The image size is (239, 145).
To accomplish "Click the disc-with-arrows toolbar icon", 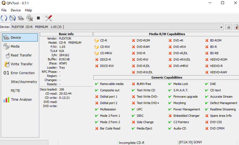I will pos(13,18).
